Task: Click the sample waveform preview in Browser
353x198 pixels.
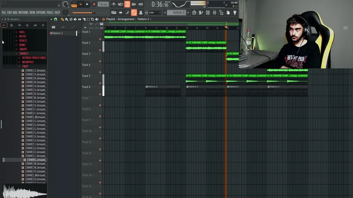Action: pos(25,191)
